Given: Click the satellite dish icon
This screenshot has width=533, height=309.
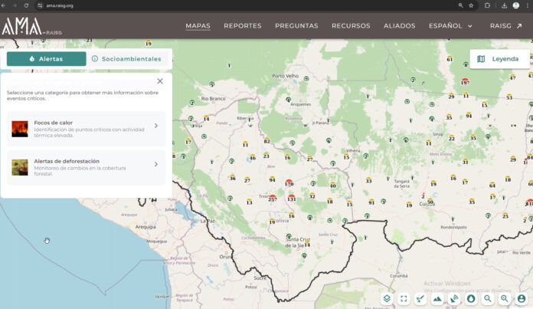Looking at the screenshot, I should (x=454, y=299).
